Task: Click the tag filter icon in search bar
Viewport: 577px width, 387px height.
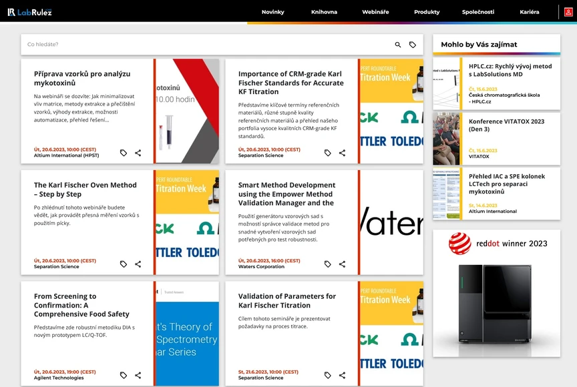Action: [x=413, y=45]
